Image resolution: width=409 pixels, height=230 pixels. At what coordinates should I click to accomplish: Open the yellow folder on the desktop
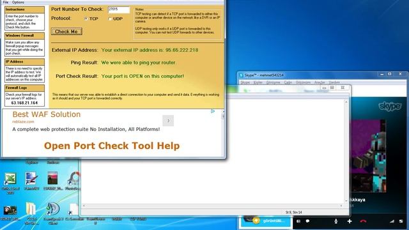(x=31, y=213)
